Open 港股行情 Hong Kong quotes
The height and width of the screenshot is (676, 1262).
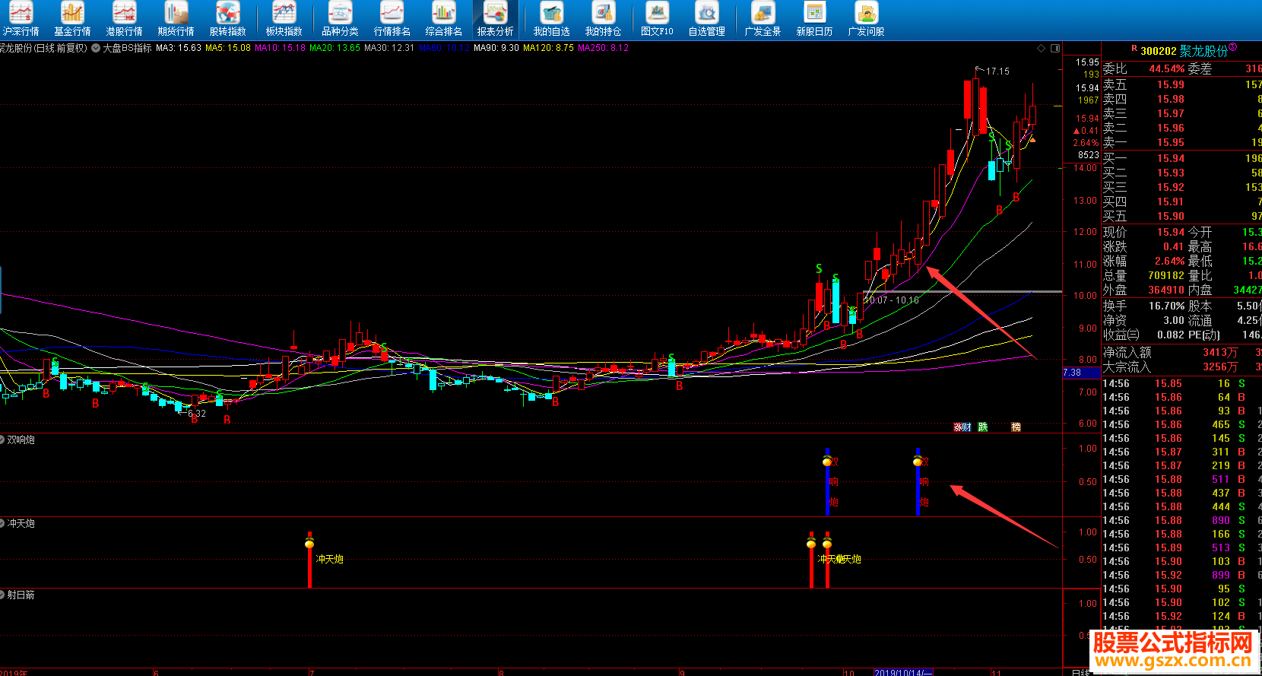click(x=124, y=20)
